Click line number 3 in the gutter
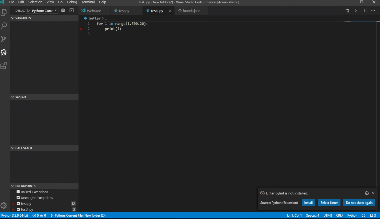The height and width of the screenshot is (219, 380). pos(89,34)
